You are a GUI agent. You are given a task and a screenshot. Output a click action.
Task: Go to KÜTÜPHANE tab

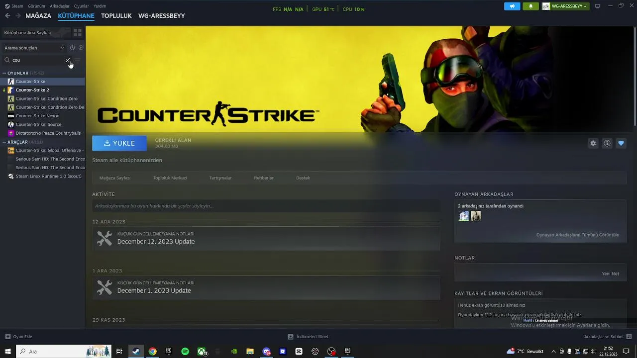coord(76,15)
